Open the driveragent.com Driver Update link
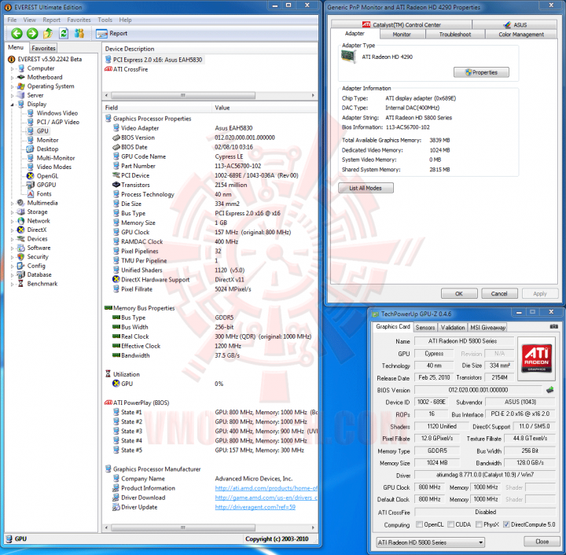 (255, 507)
